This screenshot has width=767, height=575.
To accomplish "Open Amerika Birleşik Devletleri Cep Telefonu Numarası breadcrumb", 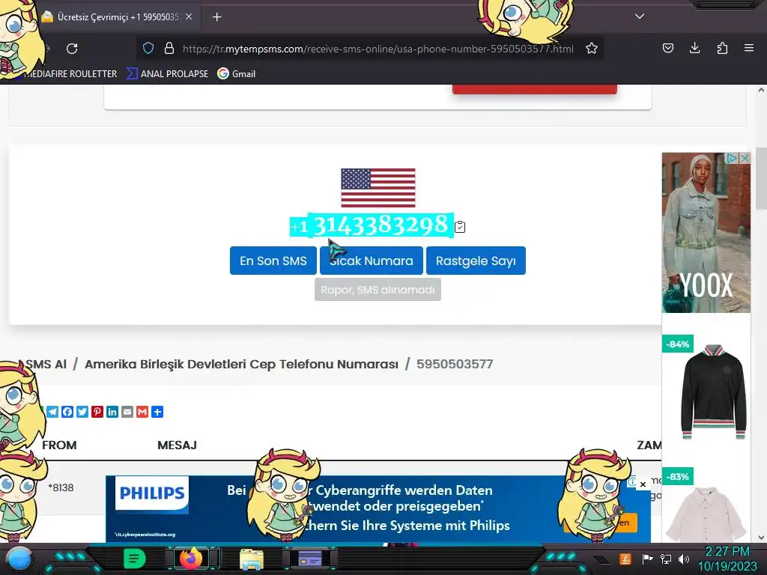I will click(242, 365).
